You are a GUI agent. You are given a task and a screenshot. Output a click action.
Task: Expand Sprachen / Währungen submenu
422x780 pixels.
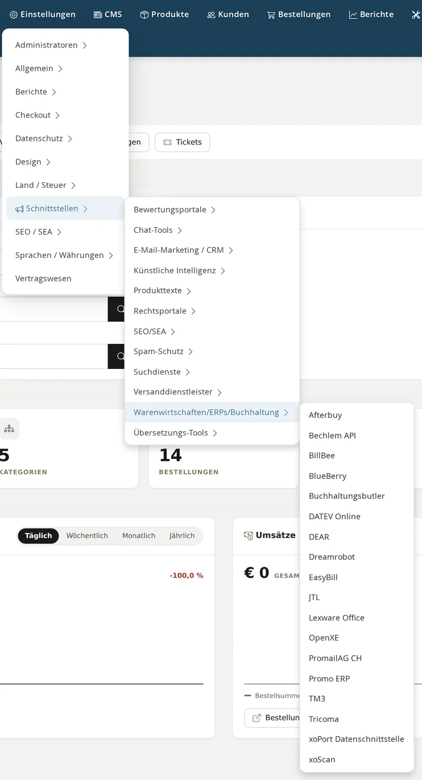(x=65, y=255)
